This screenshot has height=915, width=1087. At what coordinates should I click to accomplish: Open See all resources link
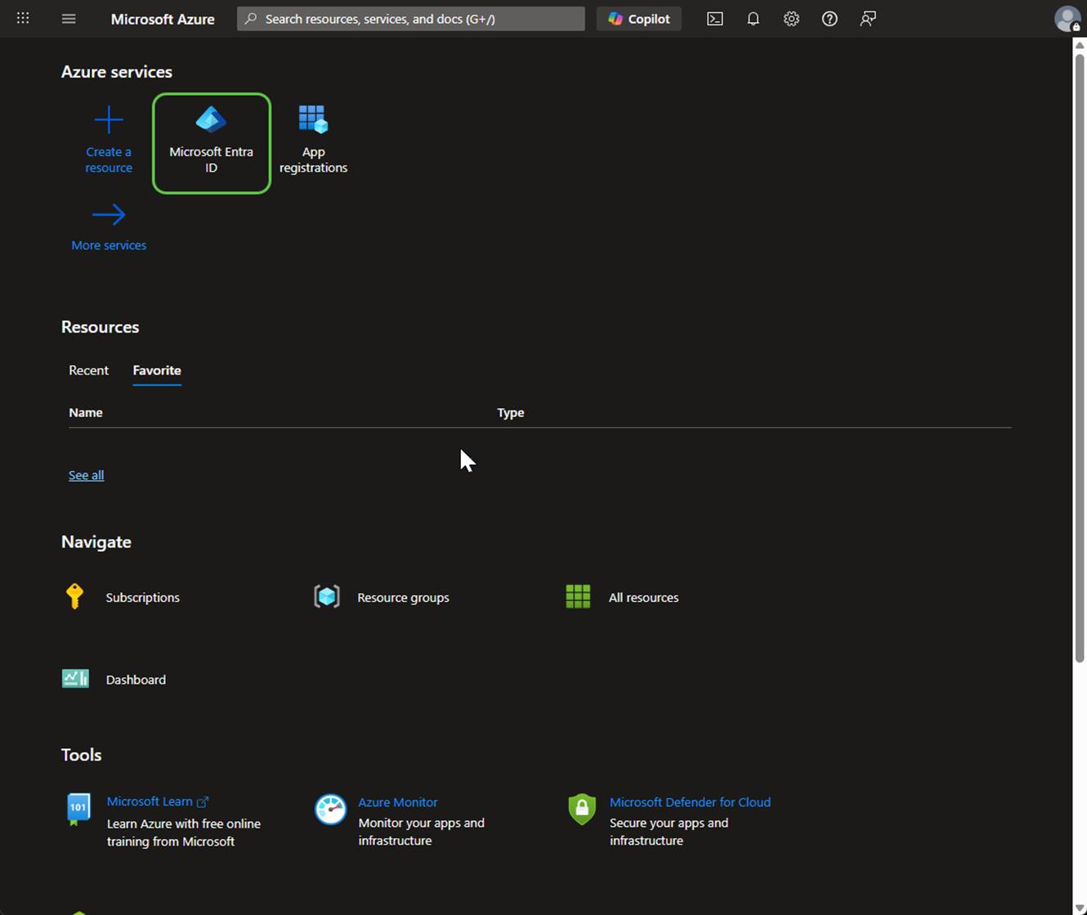click(86, 475)
